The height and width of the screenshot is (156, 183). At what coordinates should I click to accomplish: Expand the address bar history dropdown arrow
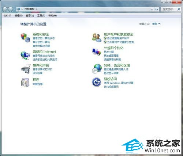tap(152, 9)
